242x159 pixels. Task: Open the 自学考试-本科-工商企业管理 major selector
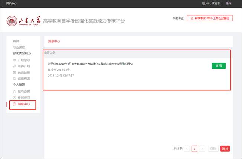pos(210,18)
